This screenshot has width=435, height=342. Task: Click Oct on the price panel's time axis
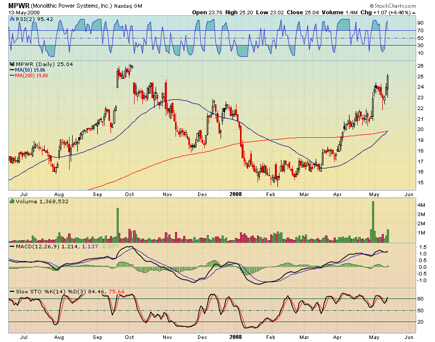129,195
